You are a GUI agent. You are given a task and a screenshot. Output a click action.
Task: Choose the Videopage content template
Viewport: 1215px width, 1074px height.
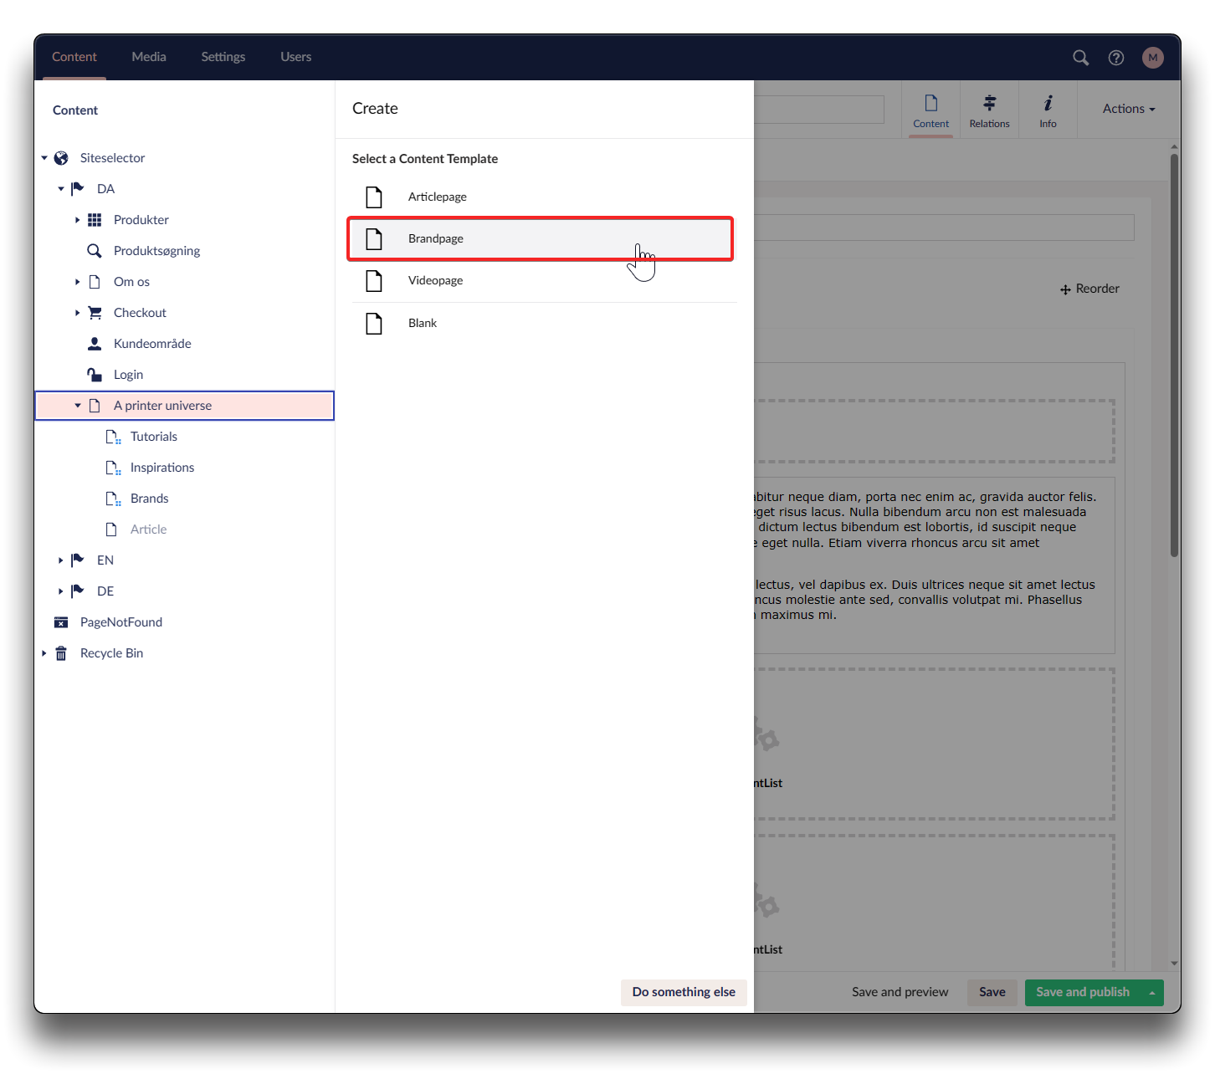[435, 281]
